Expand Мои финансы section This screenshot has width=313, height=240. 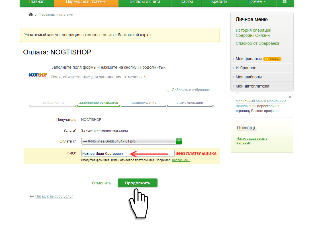[262, 59]
